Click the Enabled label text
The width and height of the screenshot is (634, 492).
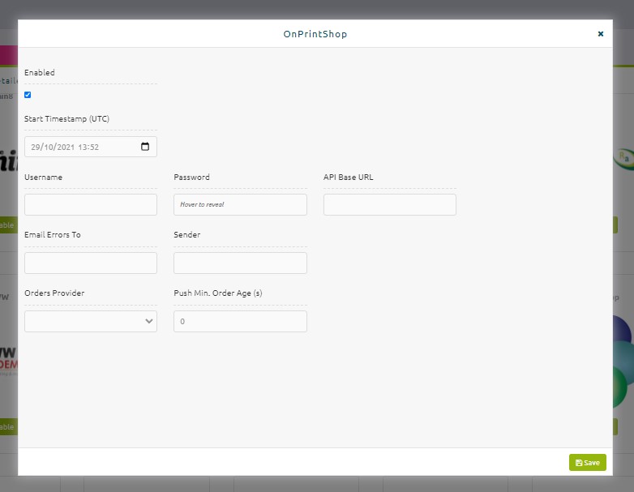pos(39,72)
